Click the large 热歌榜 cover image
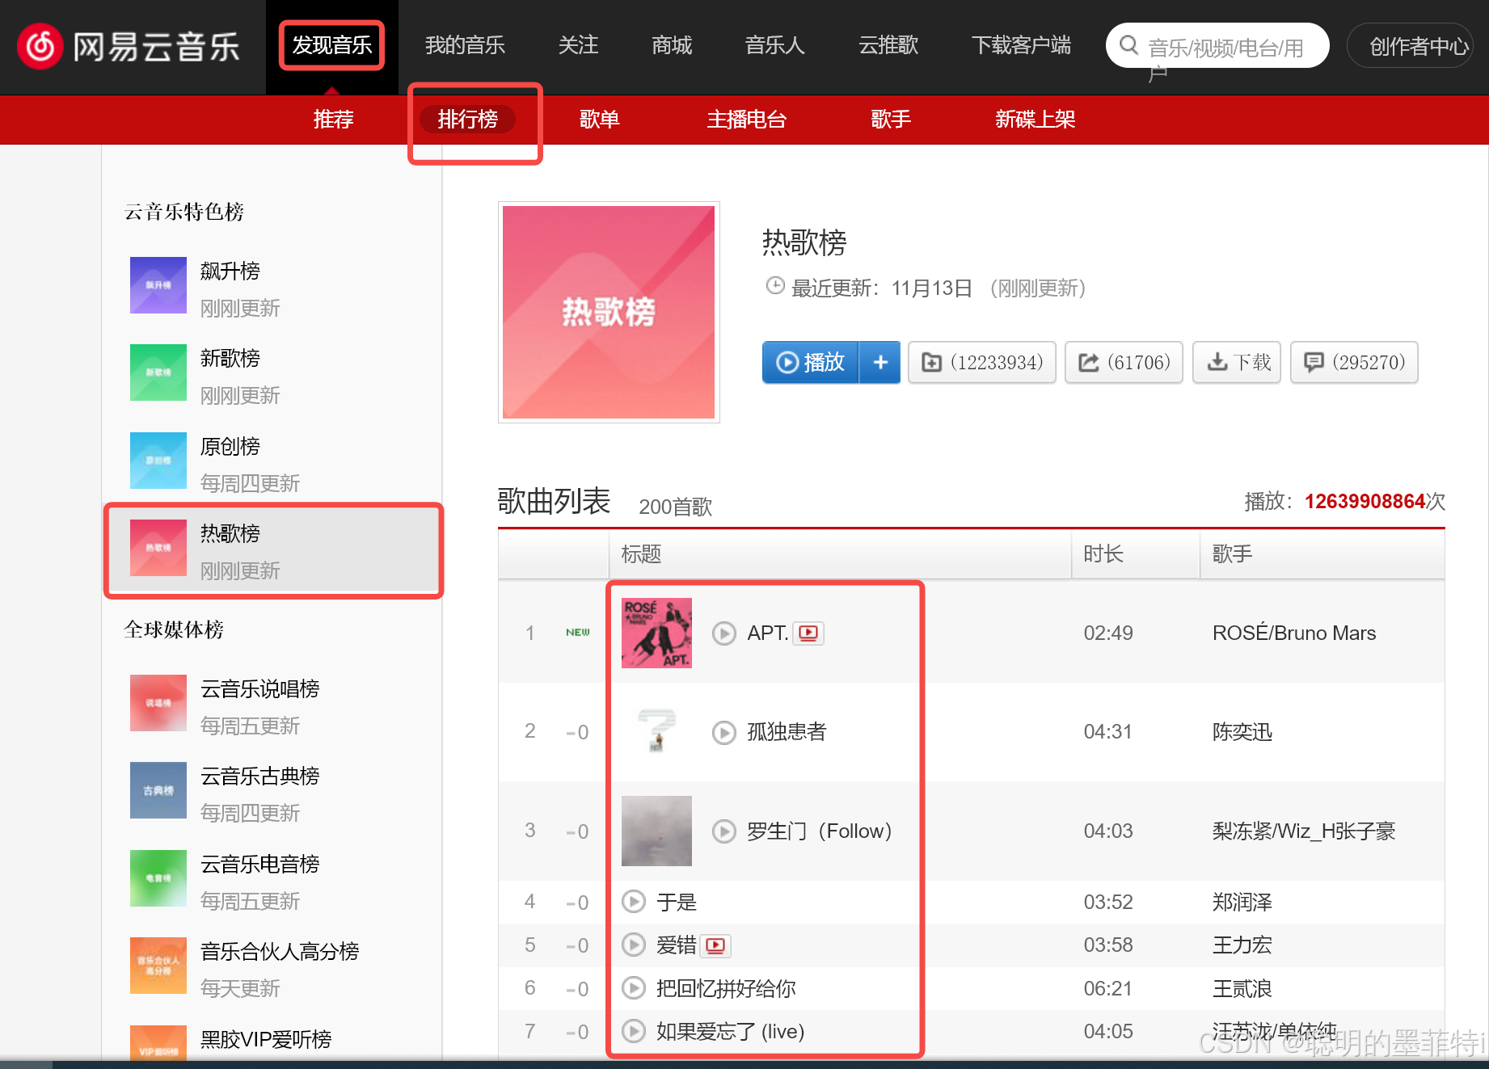The height and width of the screenshot is (1069, 1489). point(609,312)
